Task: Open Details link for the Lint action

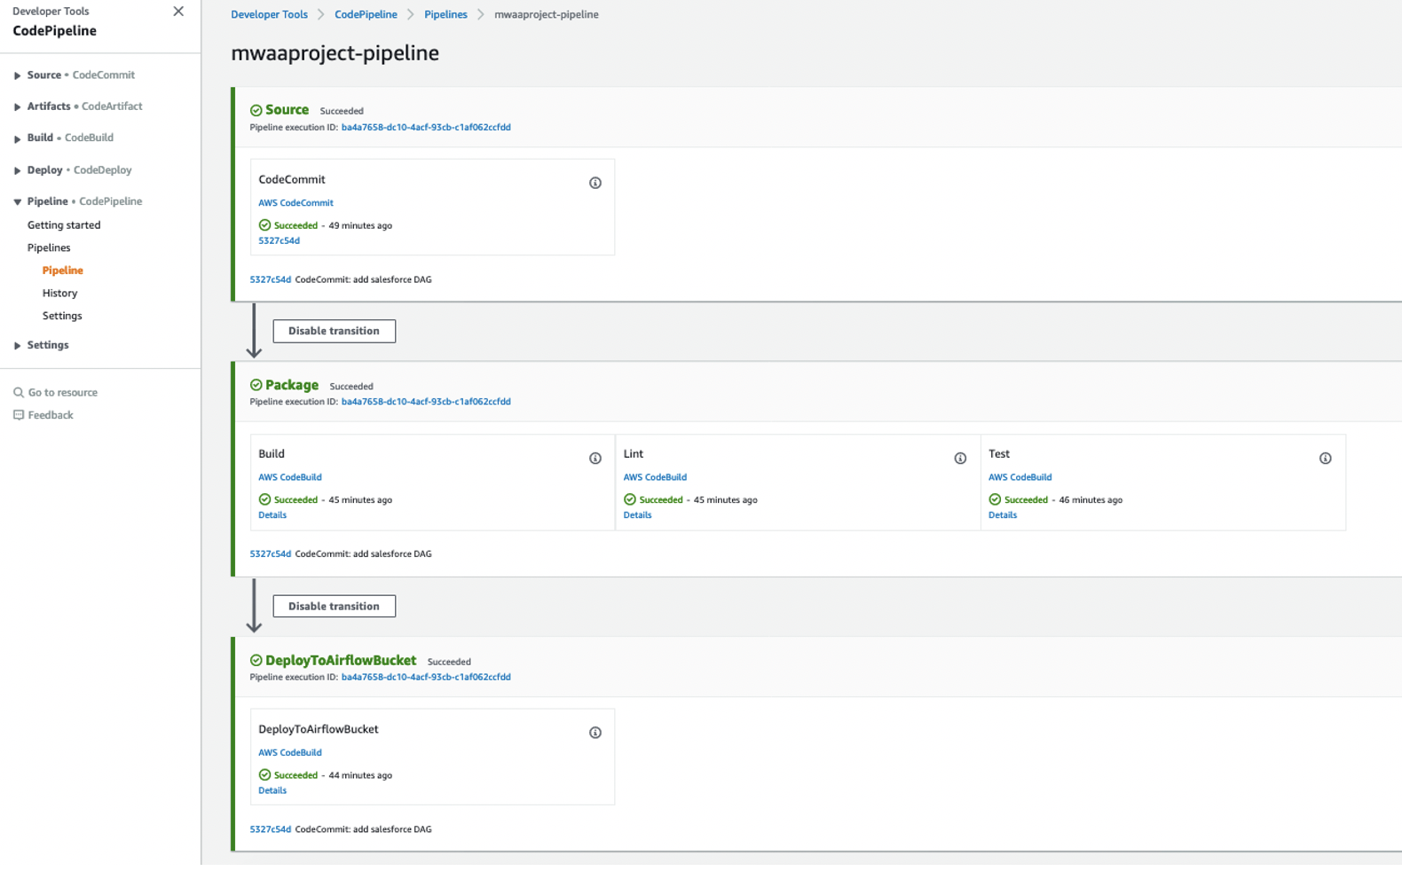Action: point(637,515)
